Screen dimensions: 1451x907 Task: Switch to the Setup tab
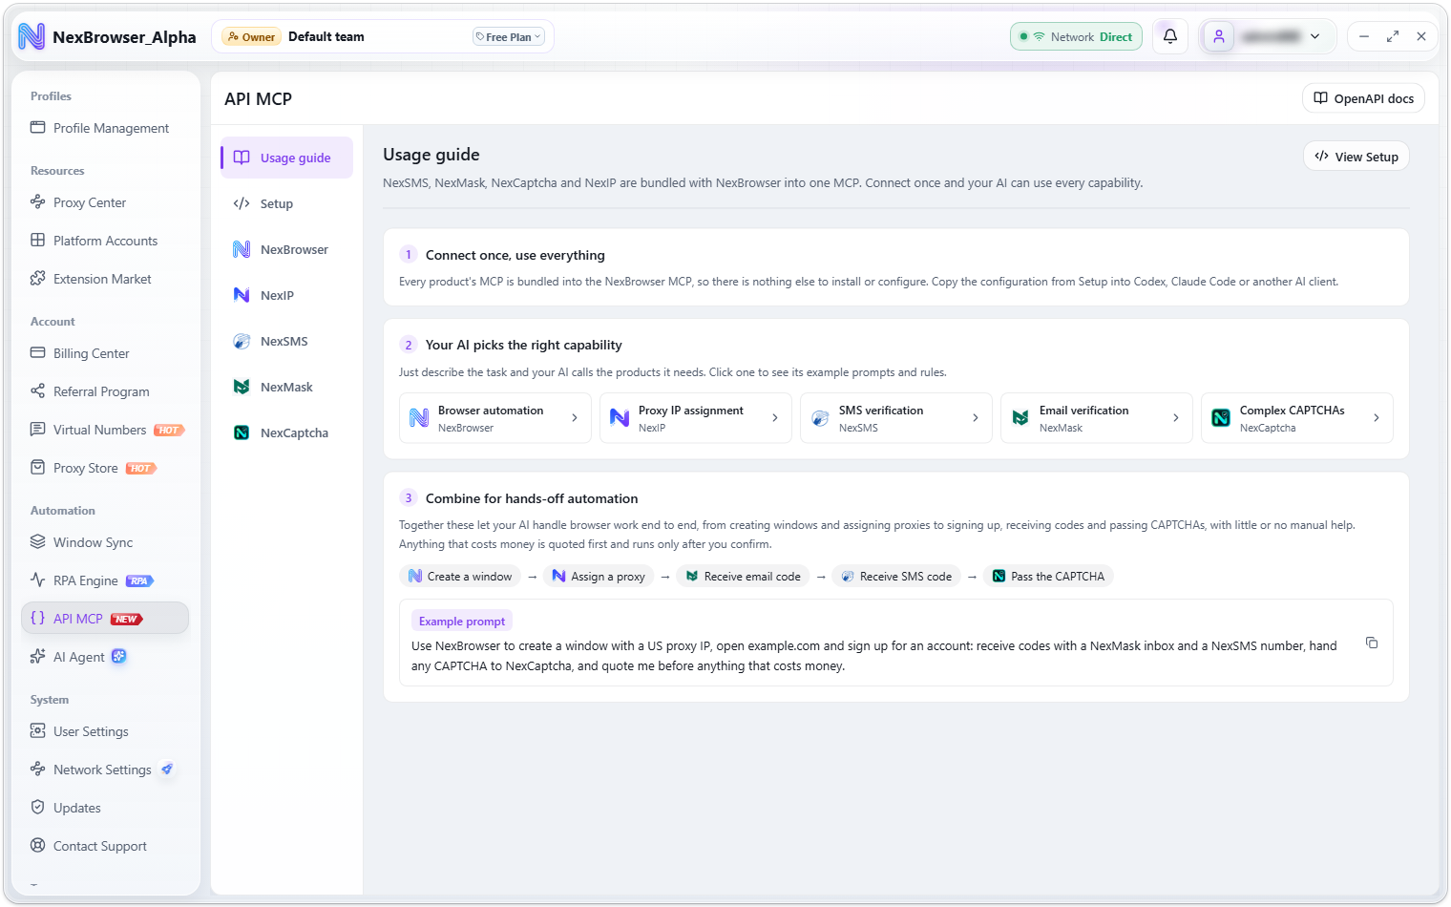286,203
